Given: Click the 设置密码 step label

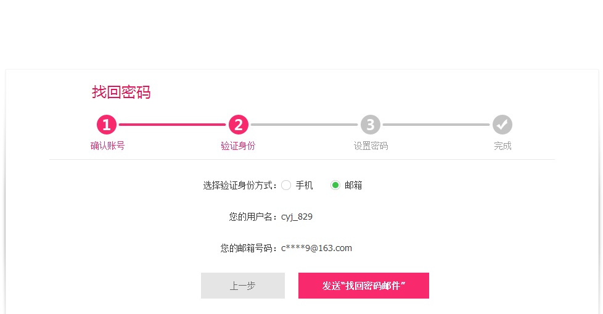Looking at the screenshot, I should pyautogui.click(x=371, y=146).
